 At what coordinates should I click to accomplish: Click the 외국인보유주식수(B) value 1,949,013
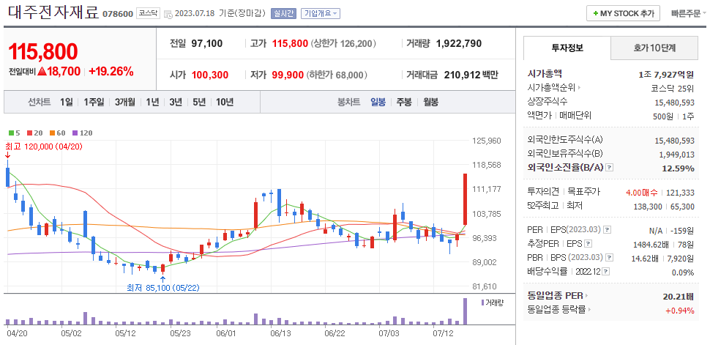(676, 154)
